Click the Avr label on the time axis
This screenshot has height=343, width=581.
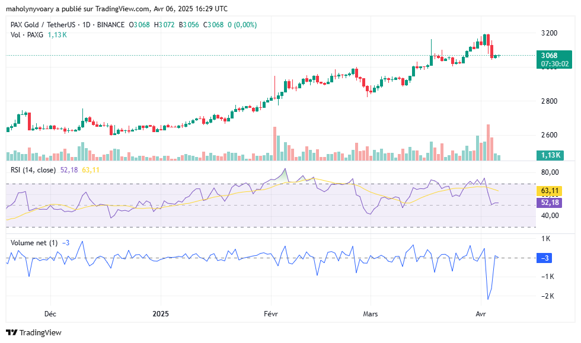480,314
